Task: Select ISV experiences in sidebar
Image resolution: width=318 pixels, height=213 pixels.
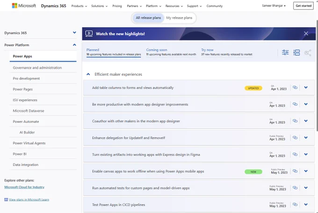Action: 43,100
